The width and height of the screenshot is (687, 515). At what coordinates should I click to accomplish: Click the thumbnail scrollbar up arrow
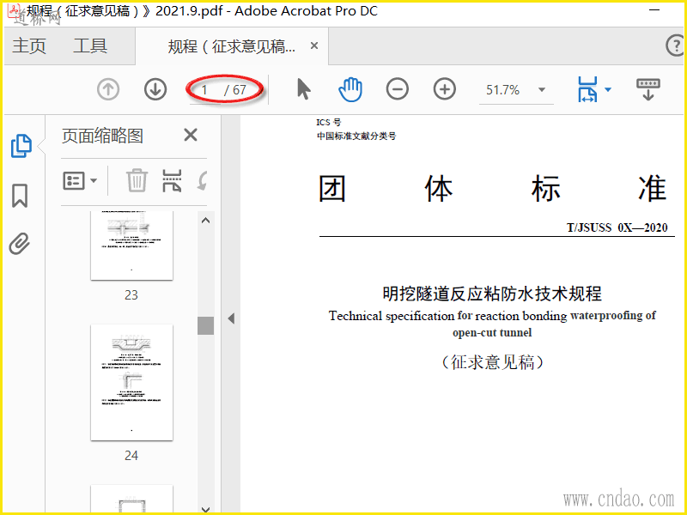(205, 221)
